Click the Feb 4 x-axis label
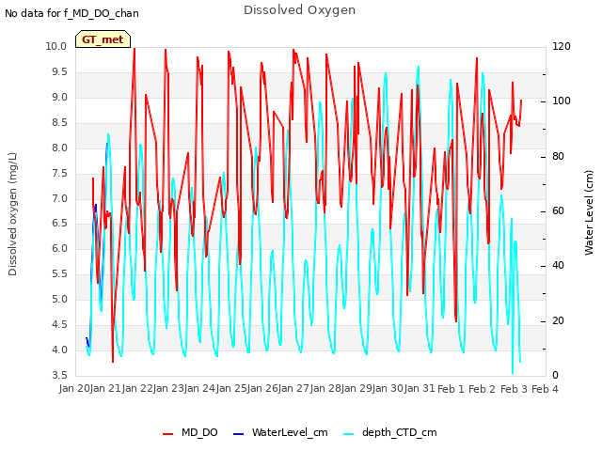 [545, 389]
